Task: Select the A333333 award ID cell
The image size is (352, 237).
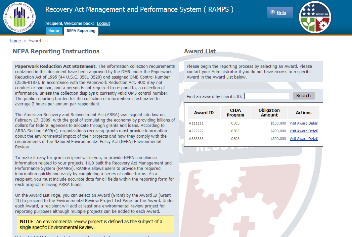Action: click(x=196, y=139)
